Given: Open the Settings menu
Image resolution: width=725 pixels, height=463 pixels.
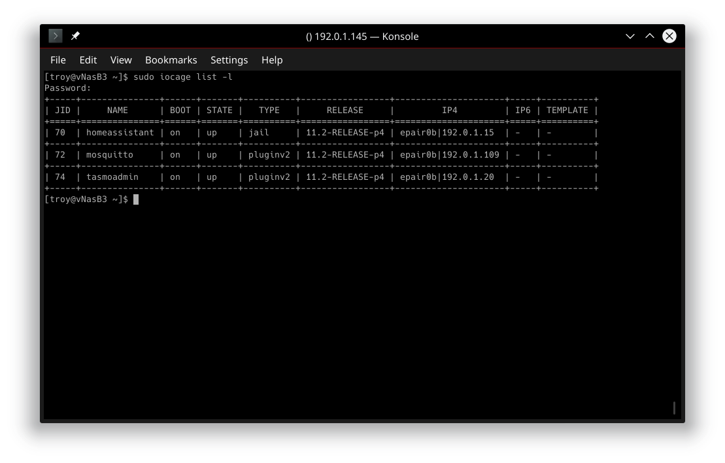Looking at the screenshot, I should (229, 60).
